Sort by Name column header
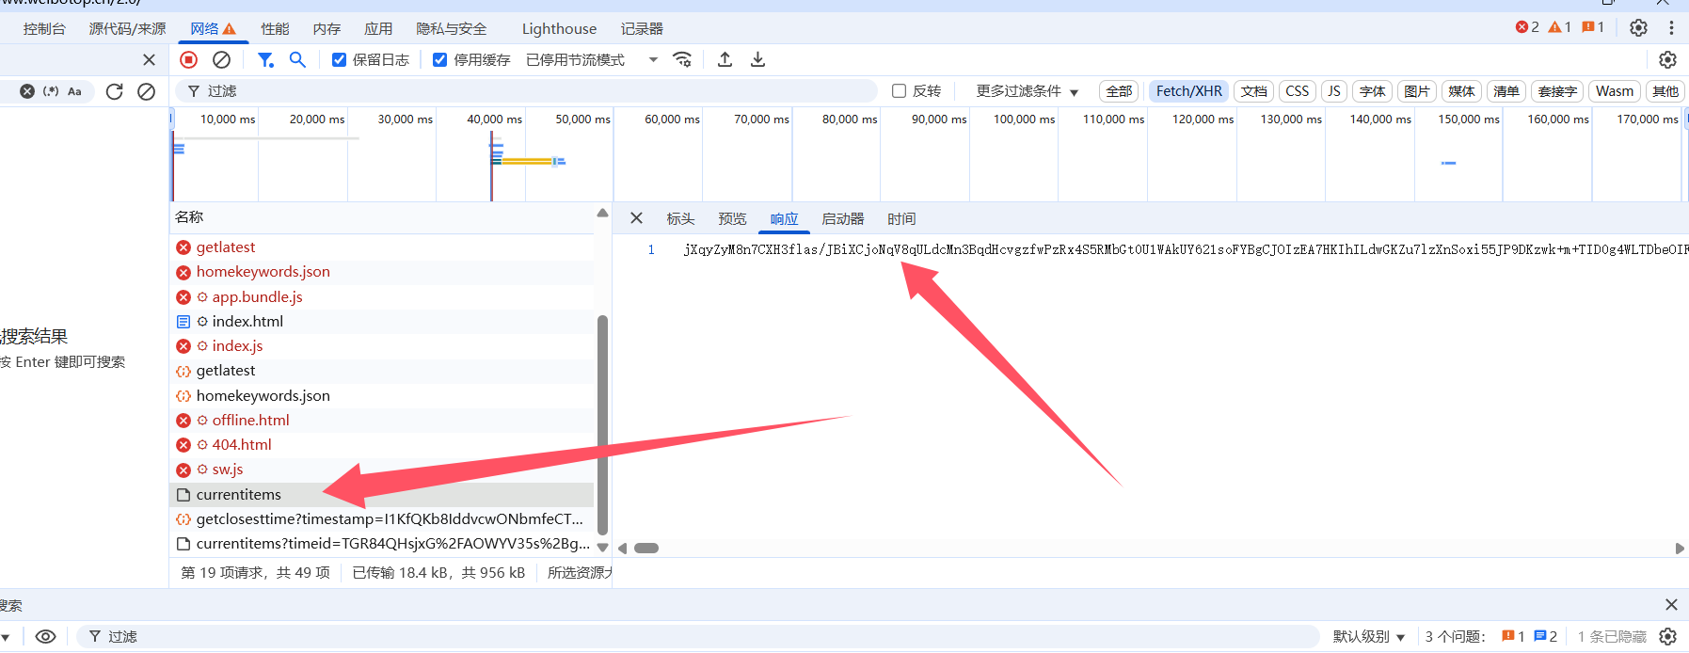Screen dimensions: 1689x653 click(x=382, y=217)
